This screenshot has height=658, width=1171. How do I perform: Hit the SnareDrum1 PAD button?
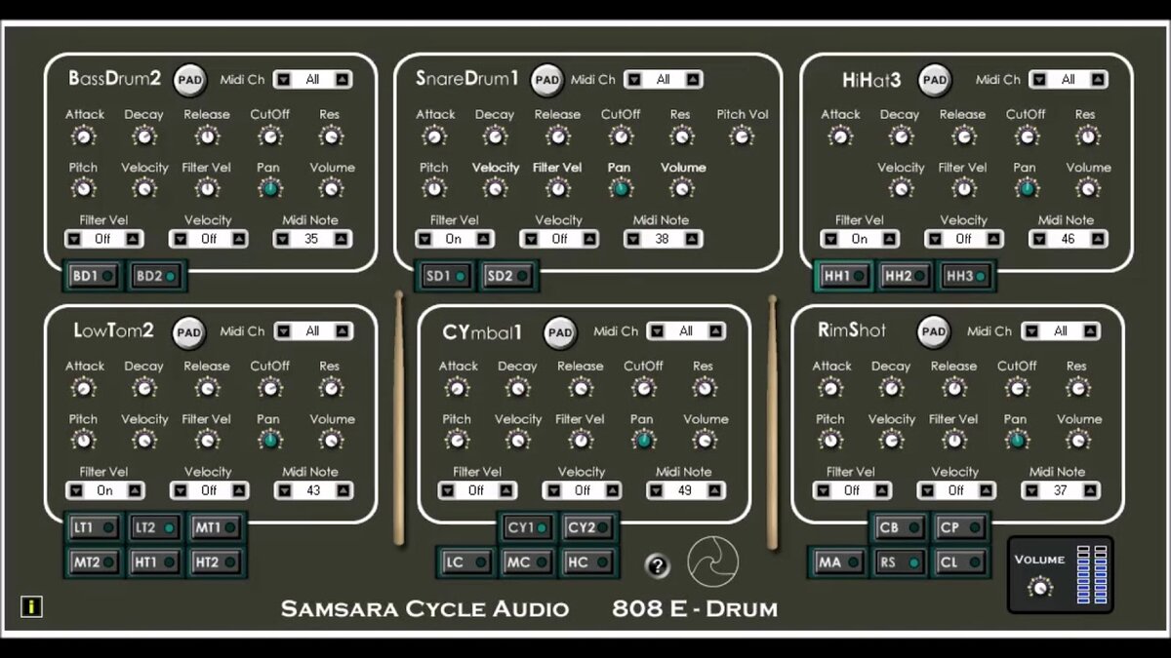547,80
